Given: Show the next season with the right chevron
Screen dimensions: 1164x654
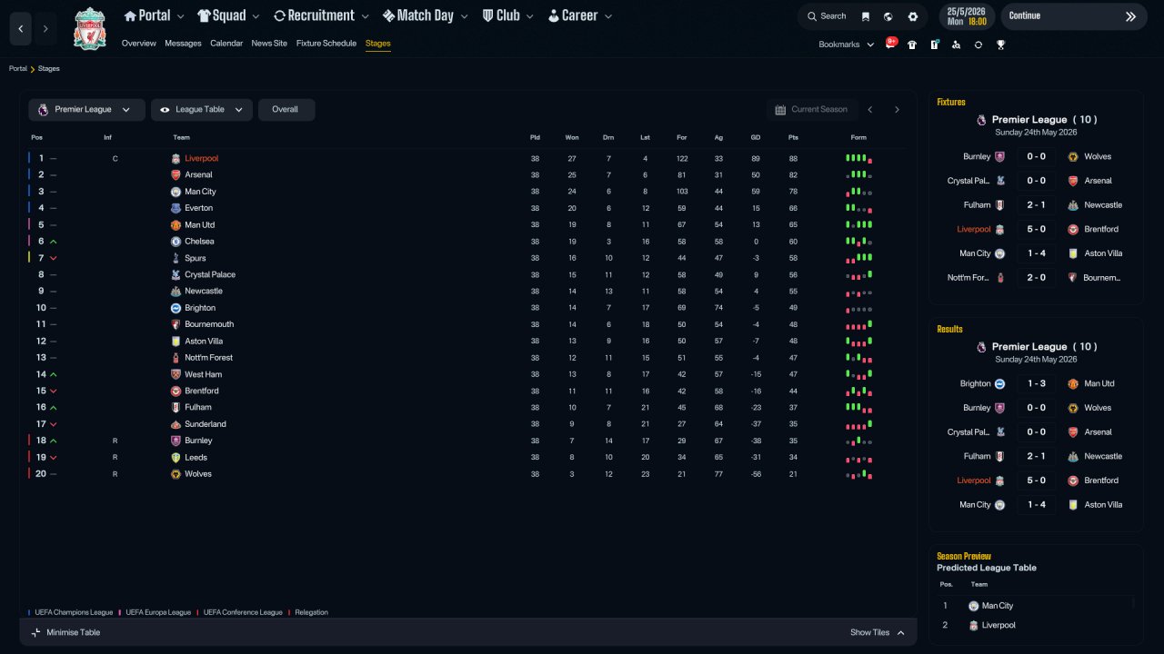Looking at the screenshot, I should click(897, 110).
